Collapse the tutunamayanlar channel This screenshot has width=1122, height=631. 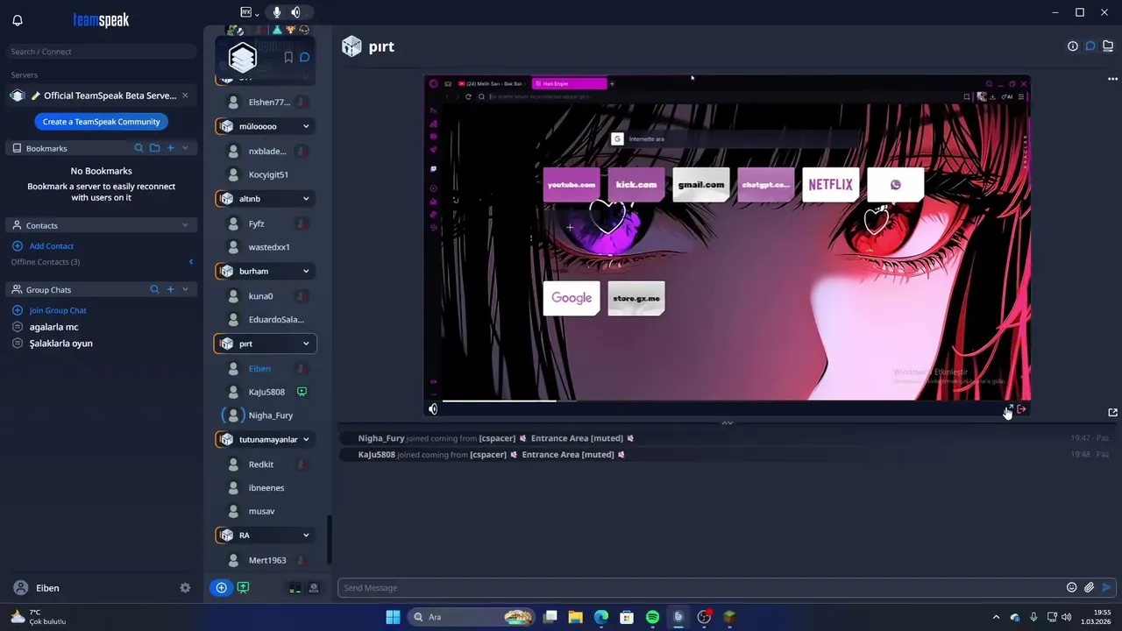pyautogui.click(x=306, y=439)
